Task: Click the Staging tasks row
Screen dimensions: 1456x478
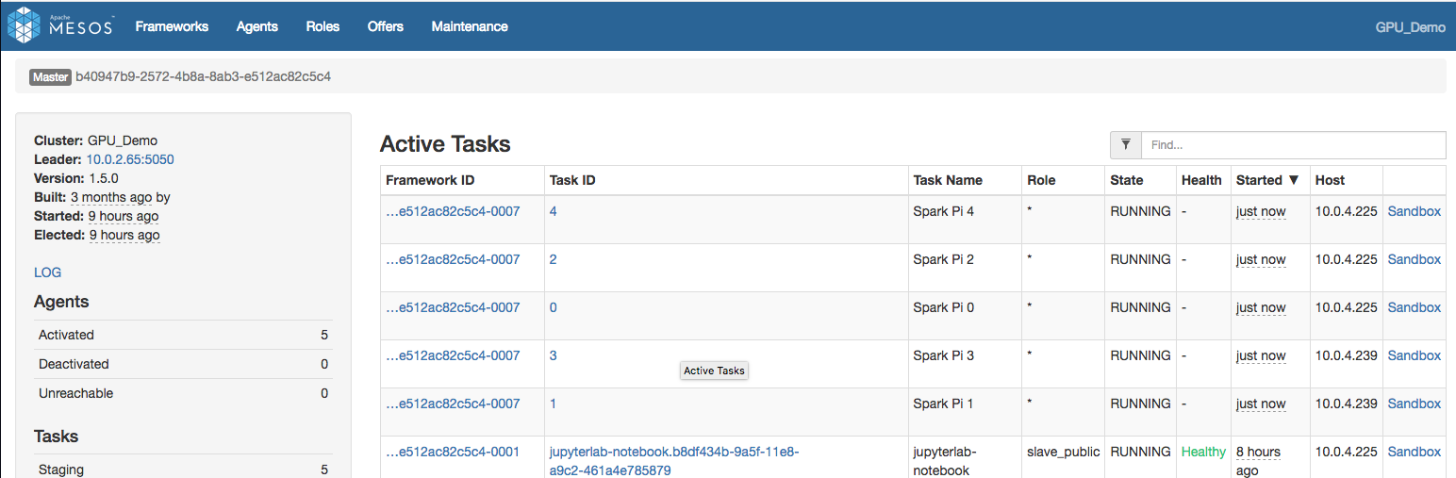Action: pyautogui.click(x=183, y=470)
